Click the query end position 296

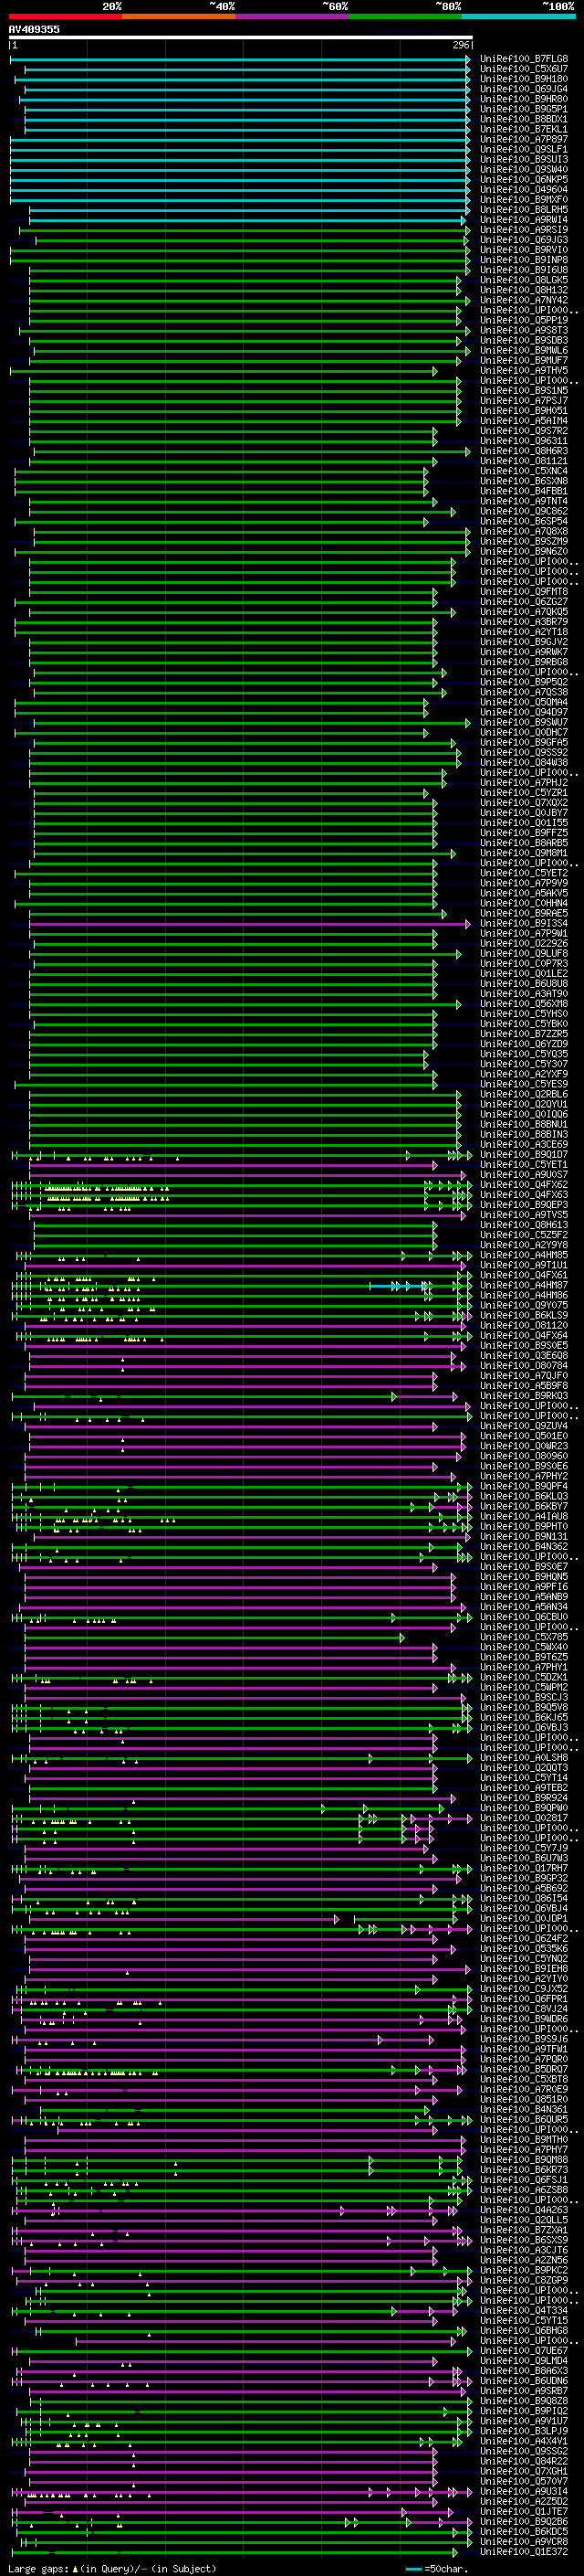click(x=461, y=46)
